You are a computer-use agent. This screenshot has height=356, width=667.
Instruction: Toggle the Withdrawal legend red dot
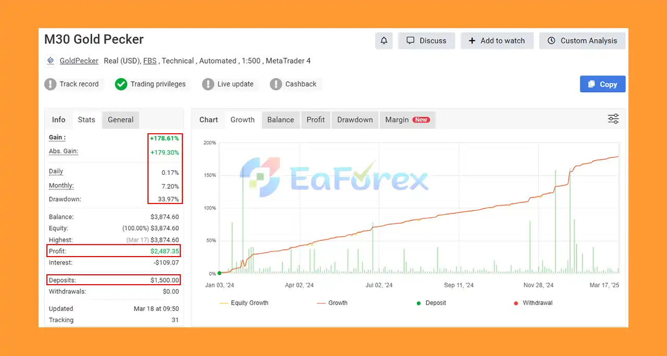pyautogui.click(x=516, y=303)
